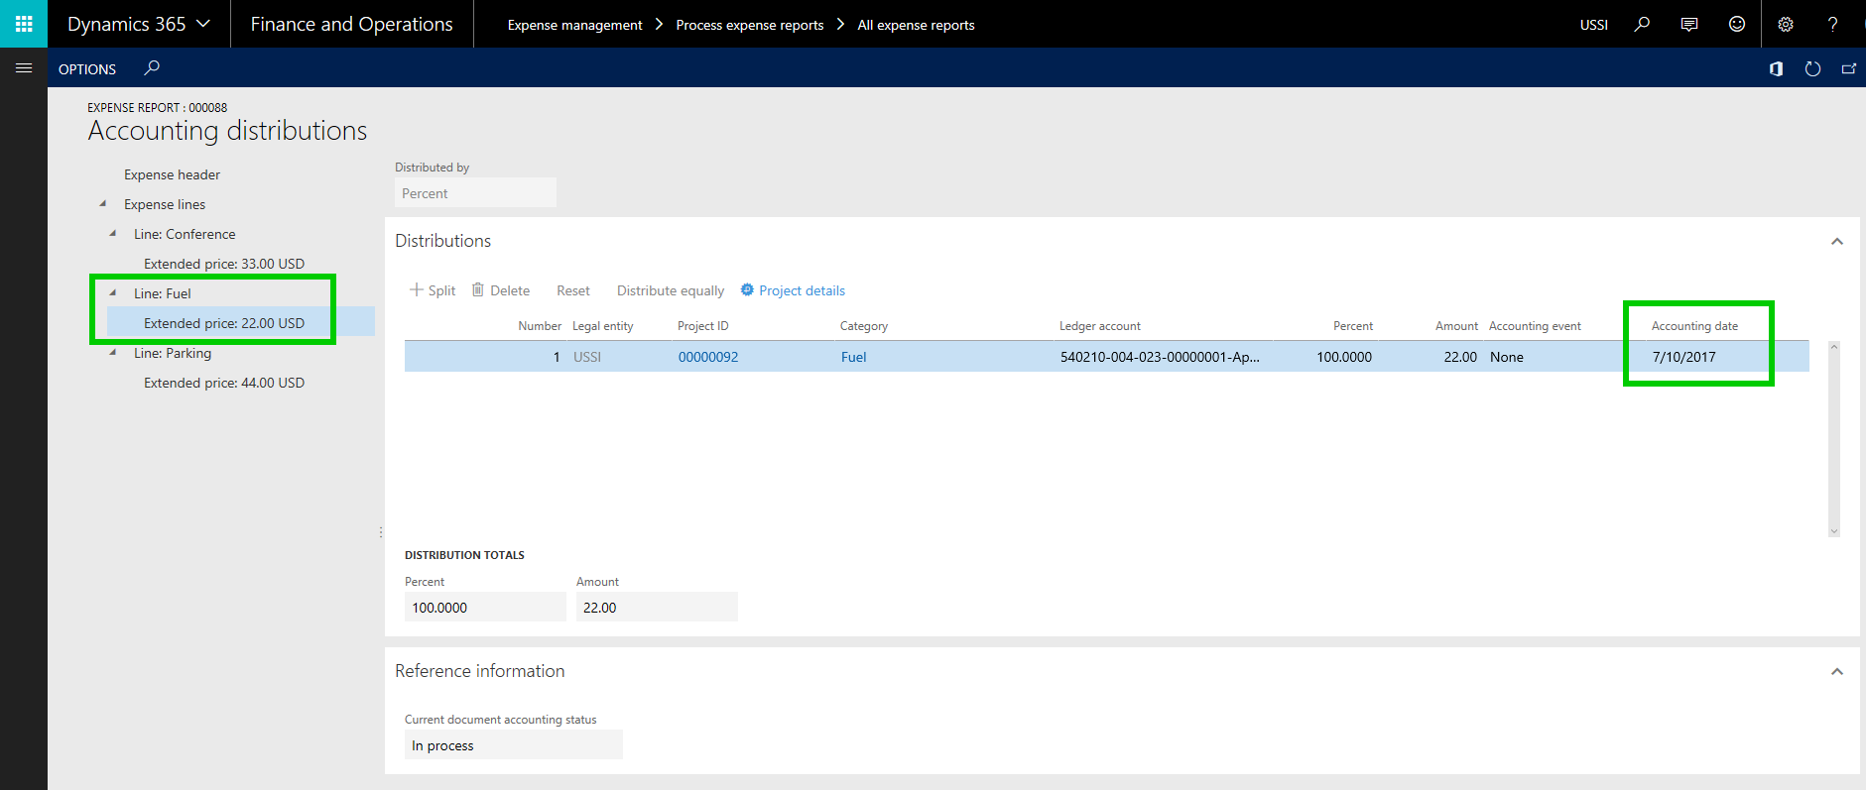Click the smiley feedback icon
1866x790 pixels.
pyautogui.click(x=1736, y=24)
